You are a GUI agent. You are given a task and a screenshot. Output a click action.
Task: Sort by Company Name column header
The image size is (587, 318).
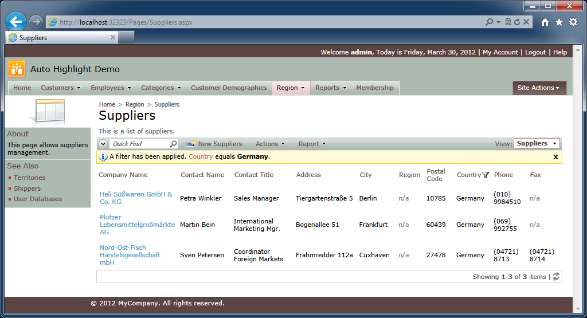point(123,175)
